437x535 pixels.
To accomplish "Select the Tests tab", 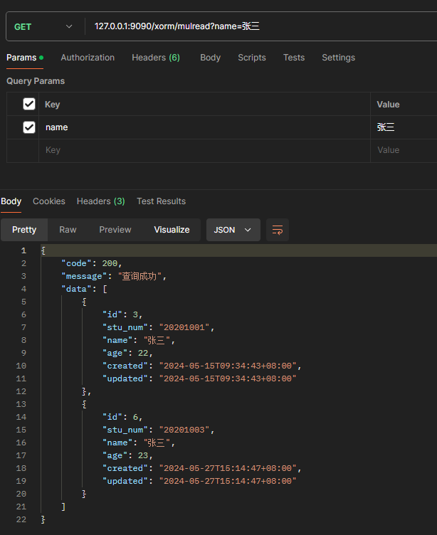I will pos(294,58).
